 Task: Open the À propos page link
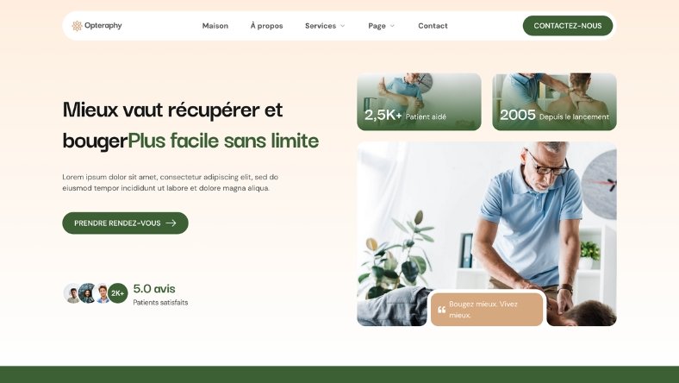267,26
